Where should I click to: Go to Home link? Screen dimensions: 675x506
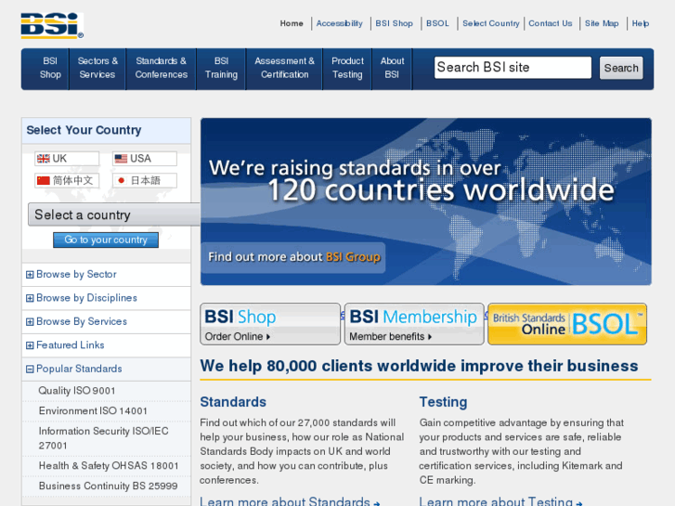click(292, 24)
